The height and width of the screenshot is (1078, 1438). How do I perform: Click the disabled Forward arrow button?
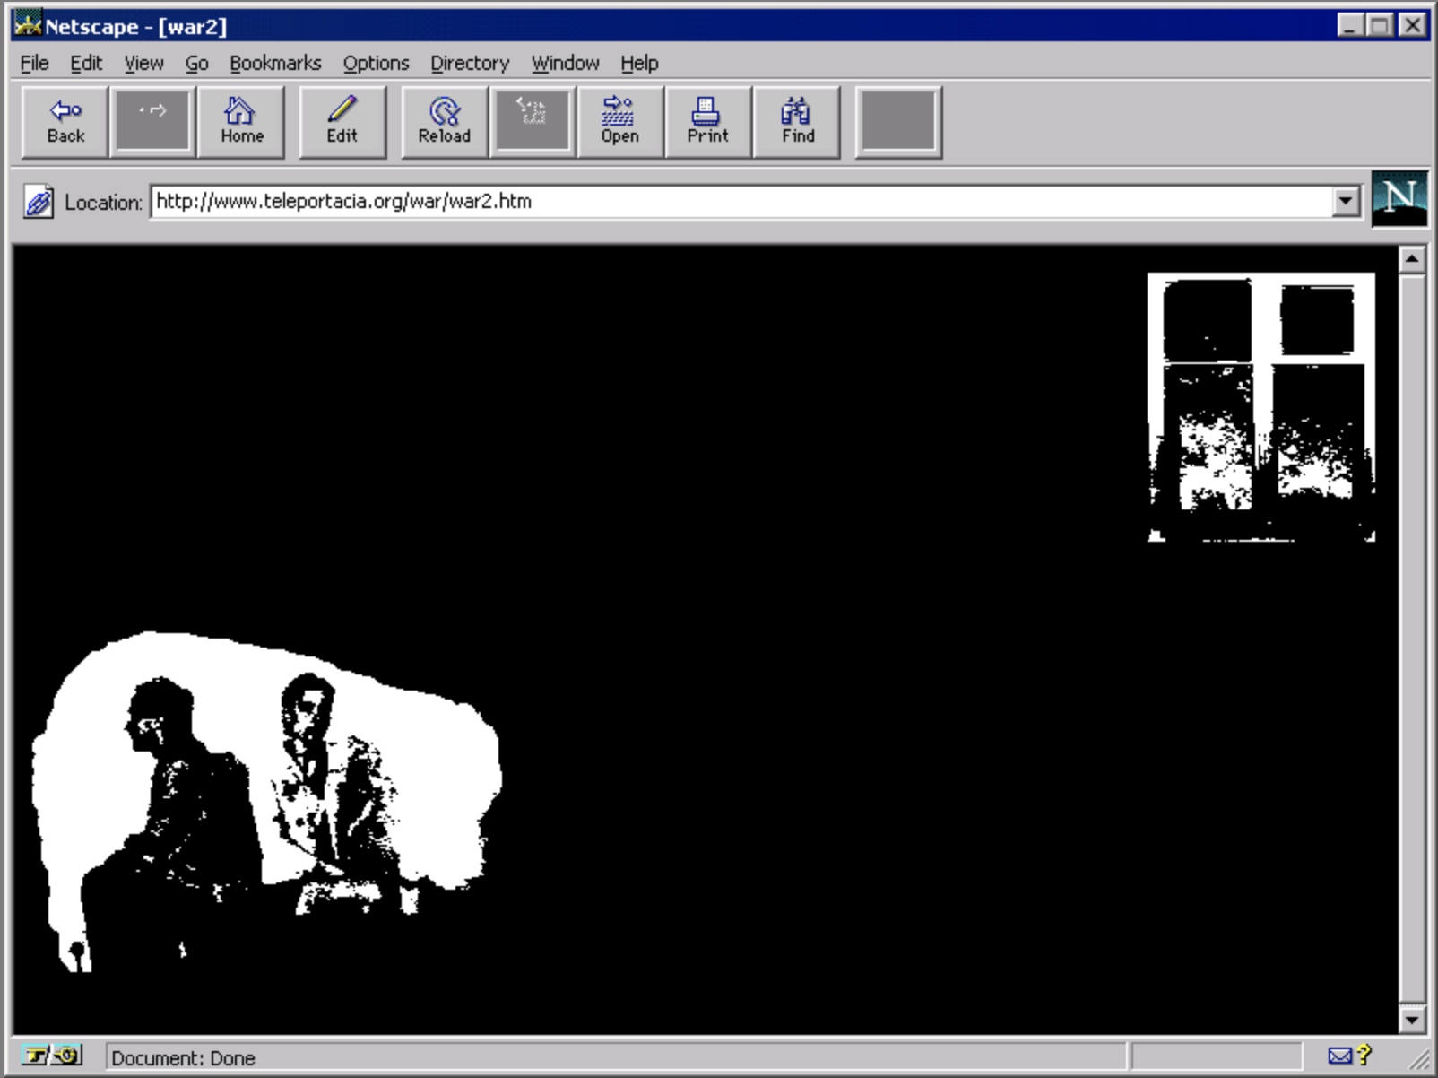tap(152, 123)
